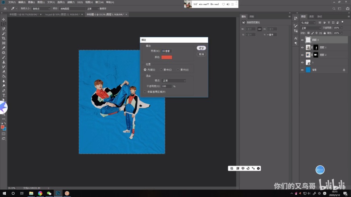Click lock all padlock icon
This screenshot has width=351, height=197.
point(325,33)
